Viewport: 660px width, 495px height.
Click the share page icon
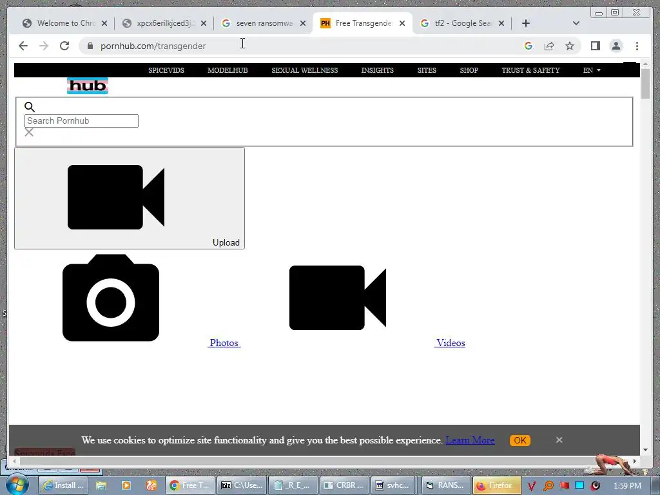click(549, 46)
